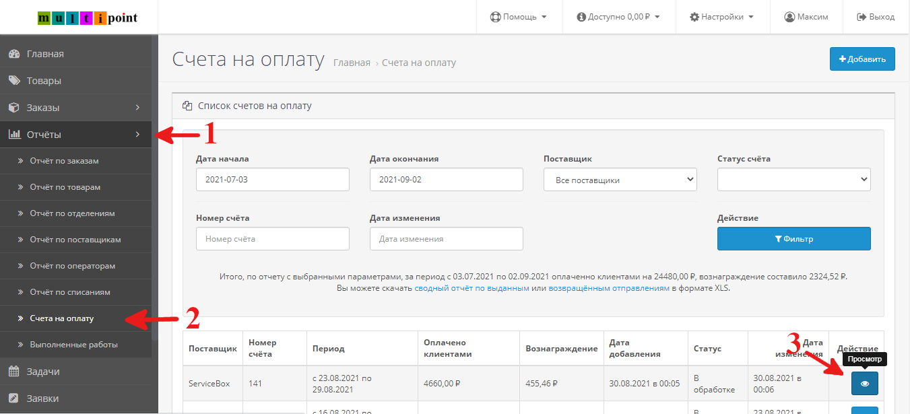Open Заявки in the sidebar
The image size is (910, 414).
coord(75,399)
